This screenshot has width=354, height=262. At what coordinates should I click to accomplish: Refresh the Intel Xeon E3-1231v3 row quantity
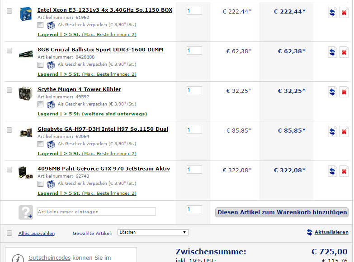coord(332,13)
